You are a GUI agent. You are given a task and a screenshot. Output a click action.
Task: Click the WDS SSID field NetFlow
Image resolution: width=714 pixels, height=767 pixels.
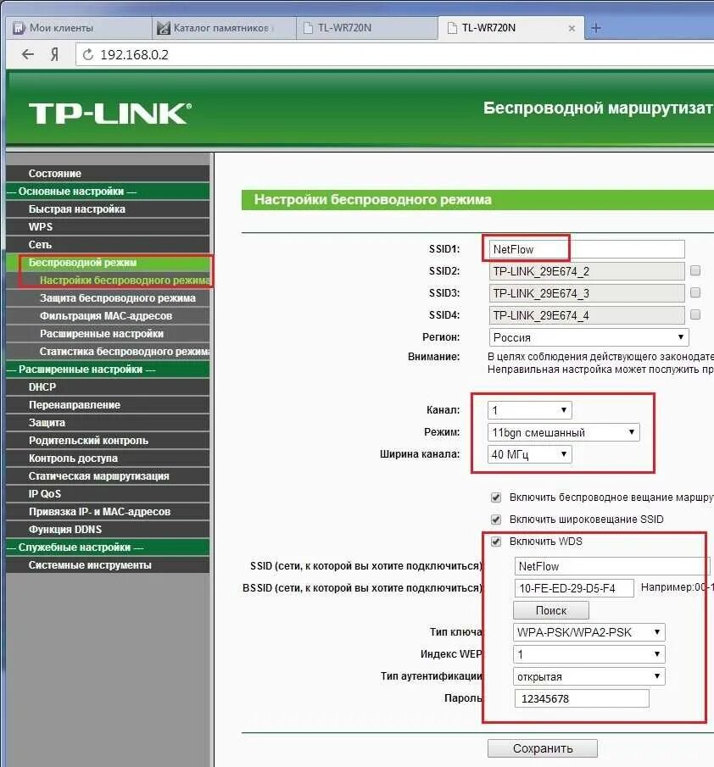click(611, 566)
